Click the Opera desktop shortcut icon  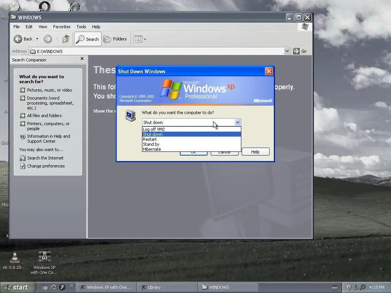pyautogui.click(x=44, y=6)
